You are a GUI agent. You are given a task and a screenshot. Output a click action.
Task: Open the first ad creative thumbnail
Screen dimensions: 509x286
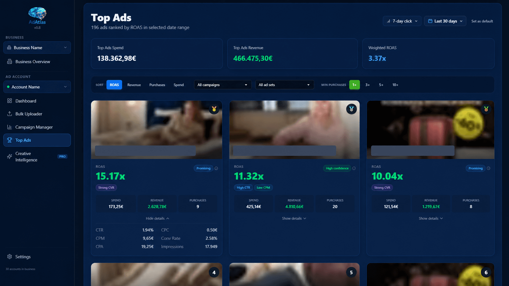point(156,130)
